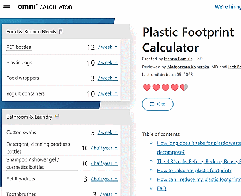Click the second heart rating icon
The image size is (241, 196).
[x=156, y=88]
